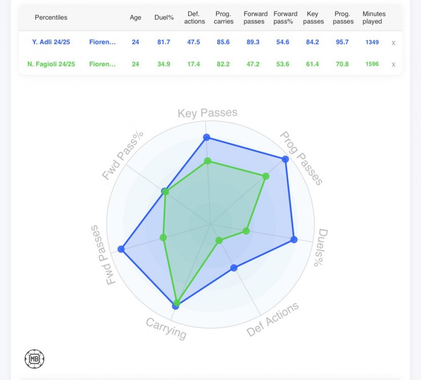
Task: Click Adli's blue Fwd Passes radar point
Action: pyautogui.click(x=121, y=249)
